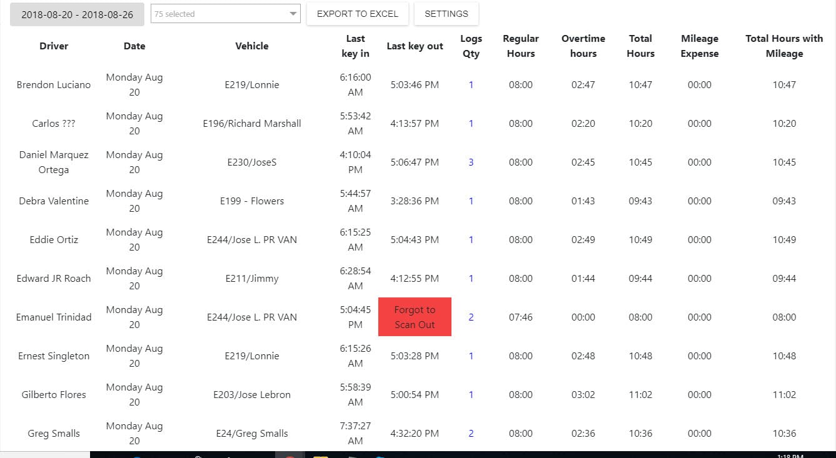
Task: Open the Settings button
Action: pyautogui.click(x=446, y=14)
